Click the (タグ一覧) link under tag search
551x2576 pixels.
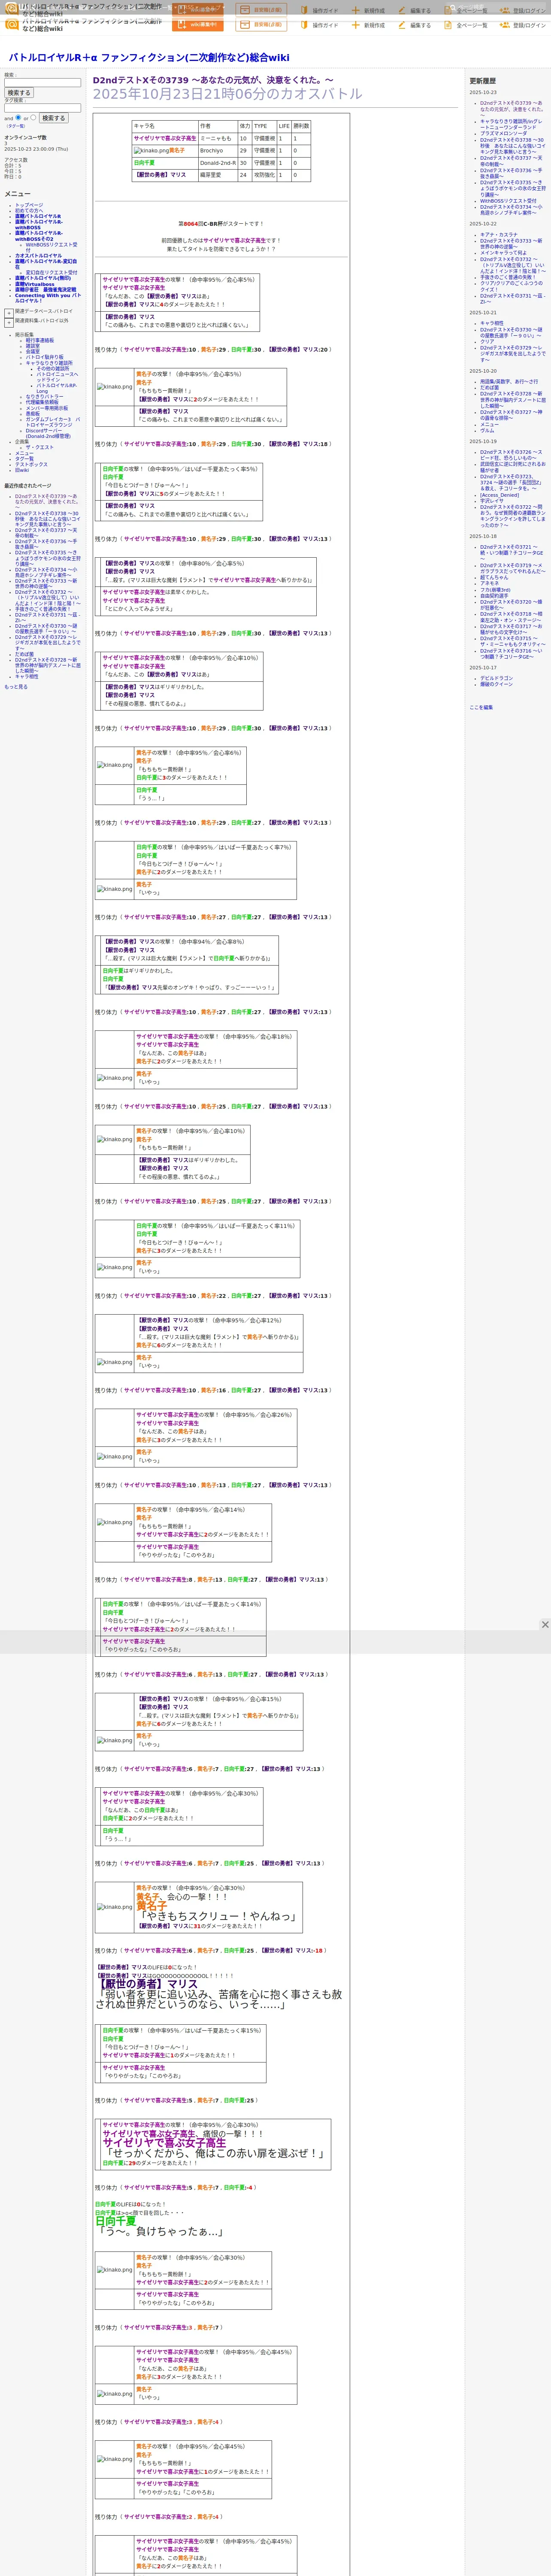[x=16, y=126]
